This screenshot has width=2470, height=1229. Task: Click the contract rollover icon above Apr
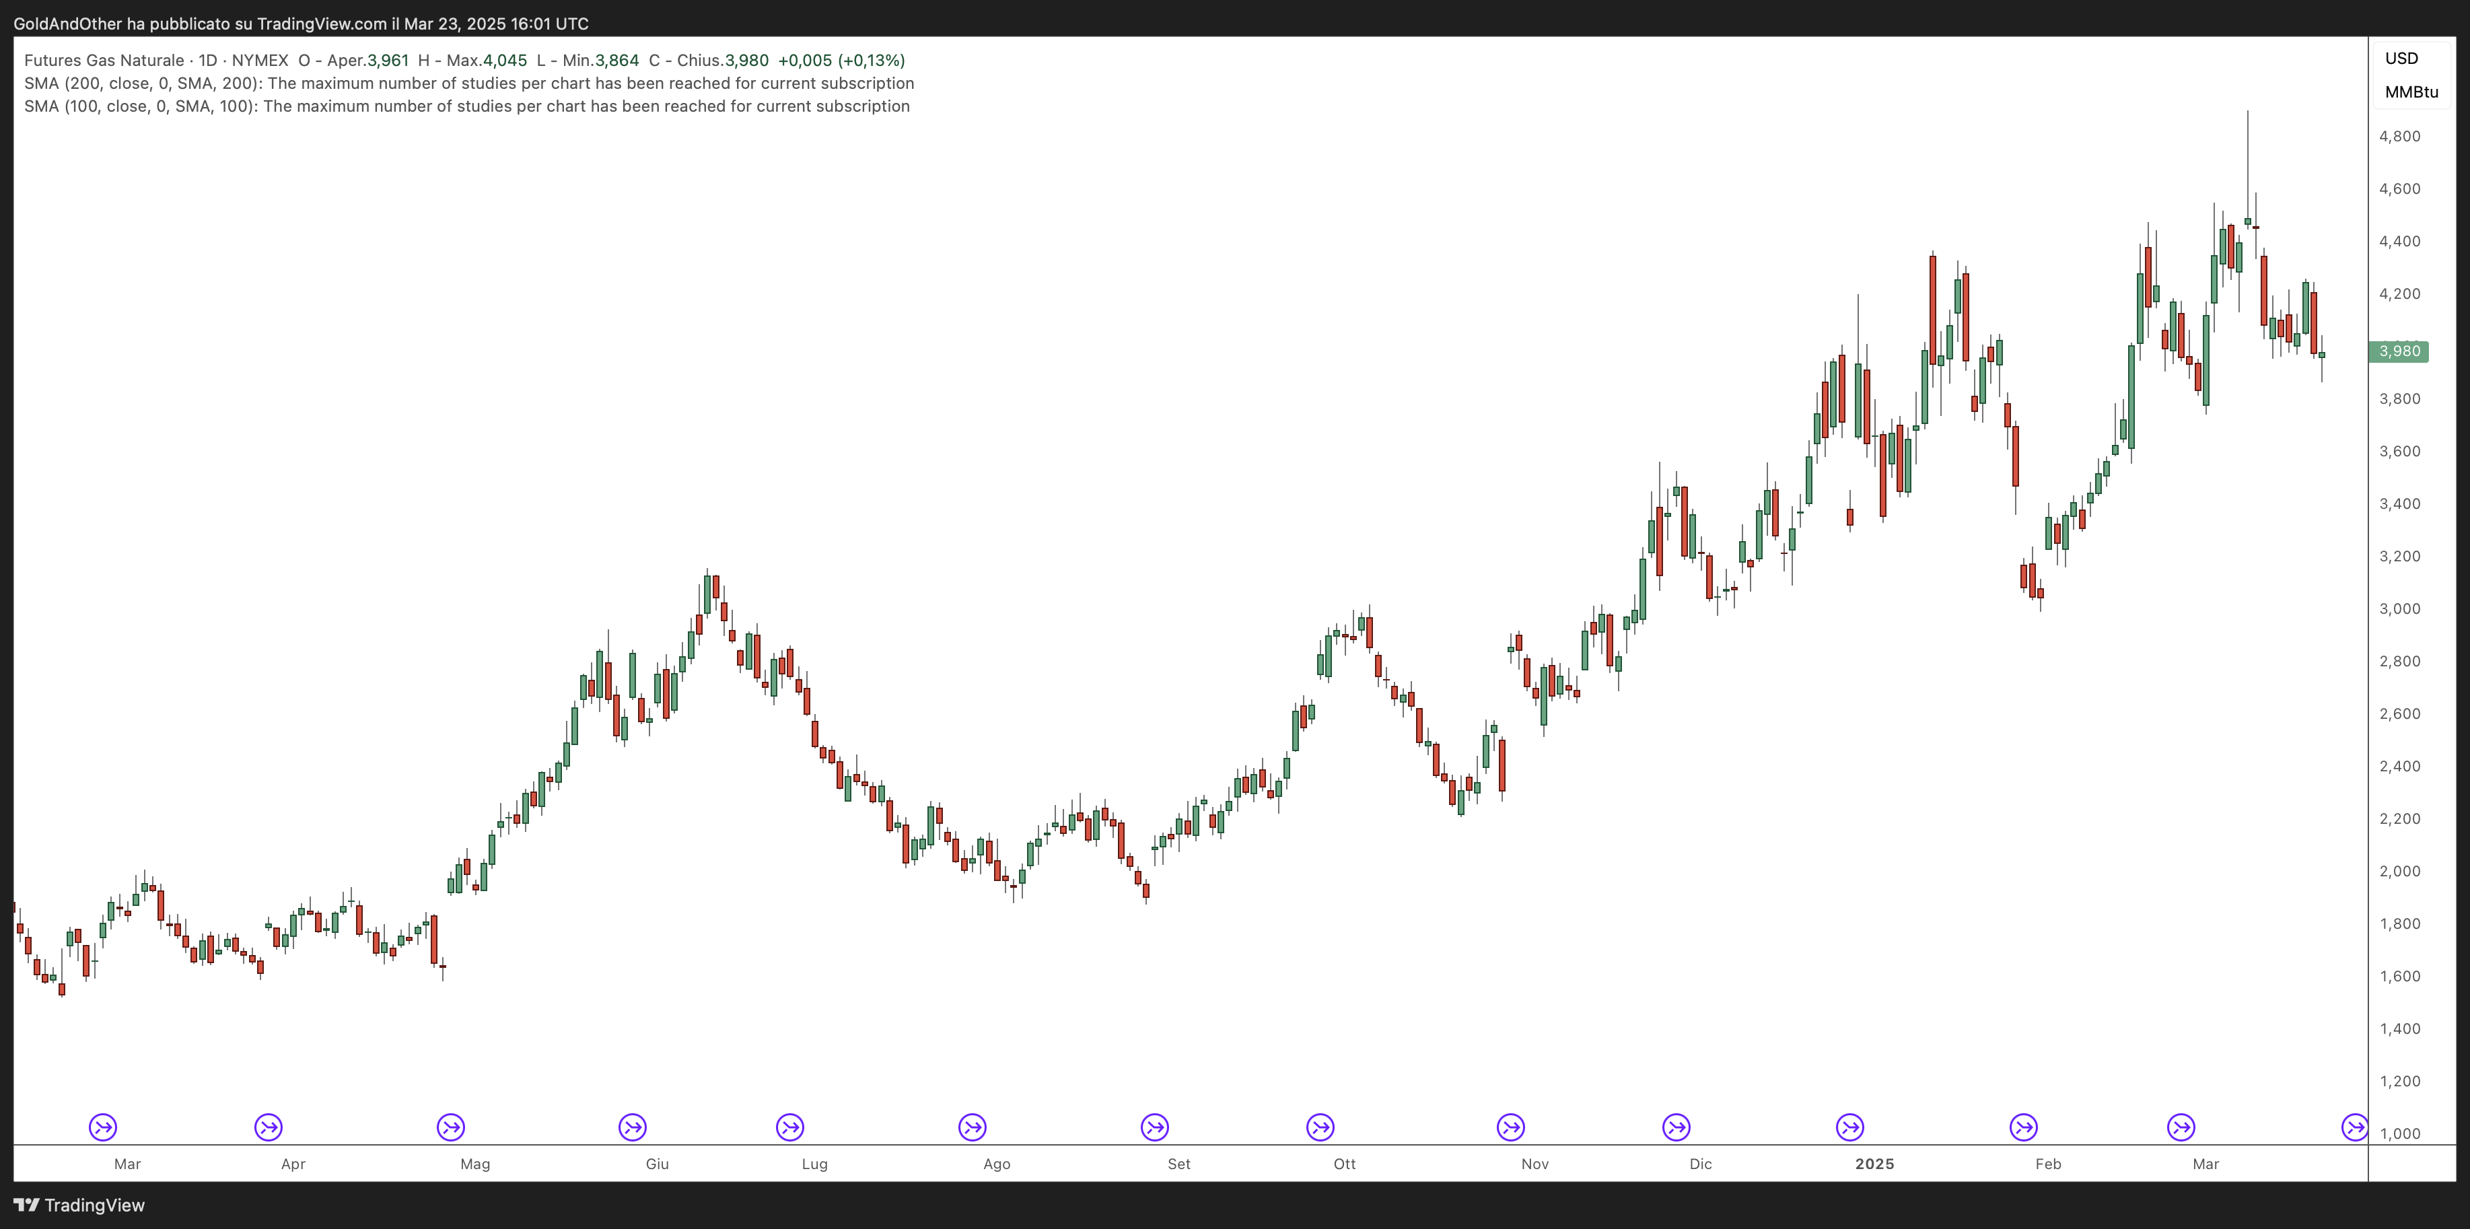pyautogui.click(x=269, y=1127)
